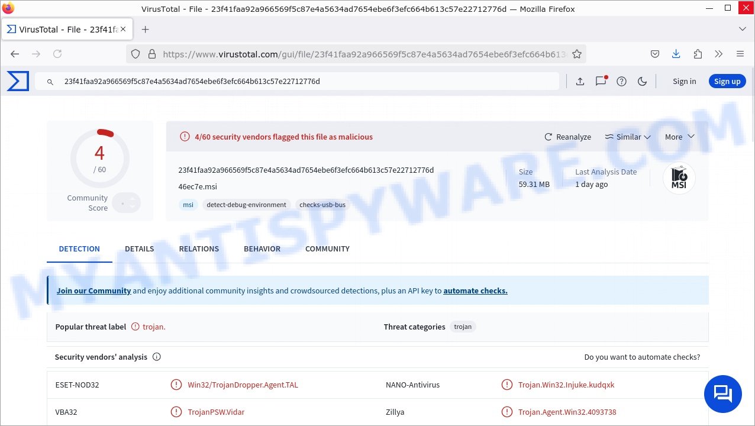The height and width of the screenshot is (426, 755).
Task: Open the notifications flag icon
Action: point(601,81)
